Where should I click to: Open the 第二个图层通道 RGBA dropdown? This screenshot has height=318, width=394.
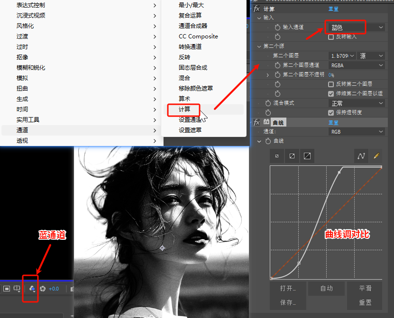tap(357, 65)
